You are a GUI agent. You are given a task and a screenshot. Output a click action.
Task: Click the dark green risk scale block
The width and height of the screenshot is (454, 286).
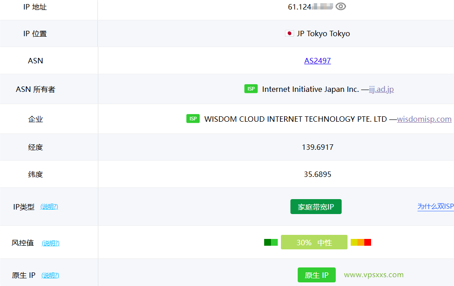[x=267, y=243]
